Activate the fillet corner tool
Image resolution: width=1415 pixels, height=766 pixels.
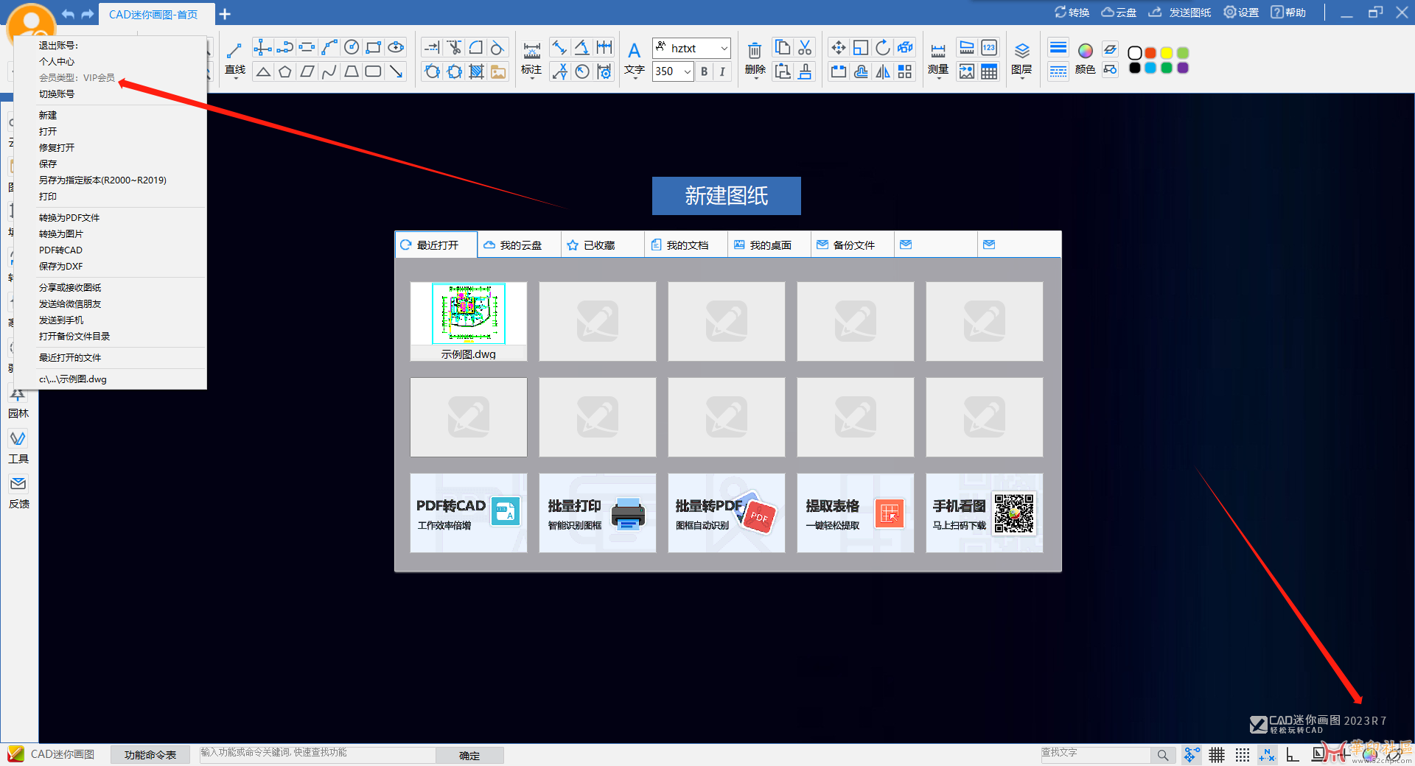(x=476, y=48)
